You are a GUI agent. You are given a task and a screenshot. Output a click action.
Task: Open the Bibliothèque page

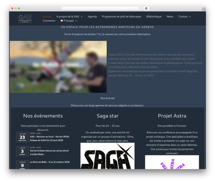[x=154, y=16]
